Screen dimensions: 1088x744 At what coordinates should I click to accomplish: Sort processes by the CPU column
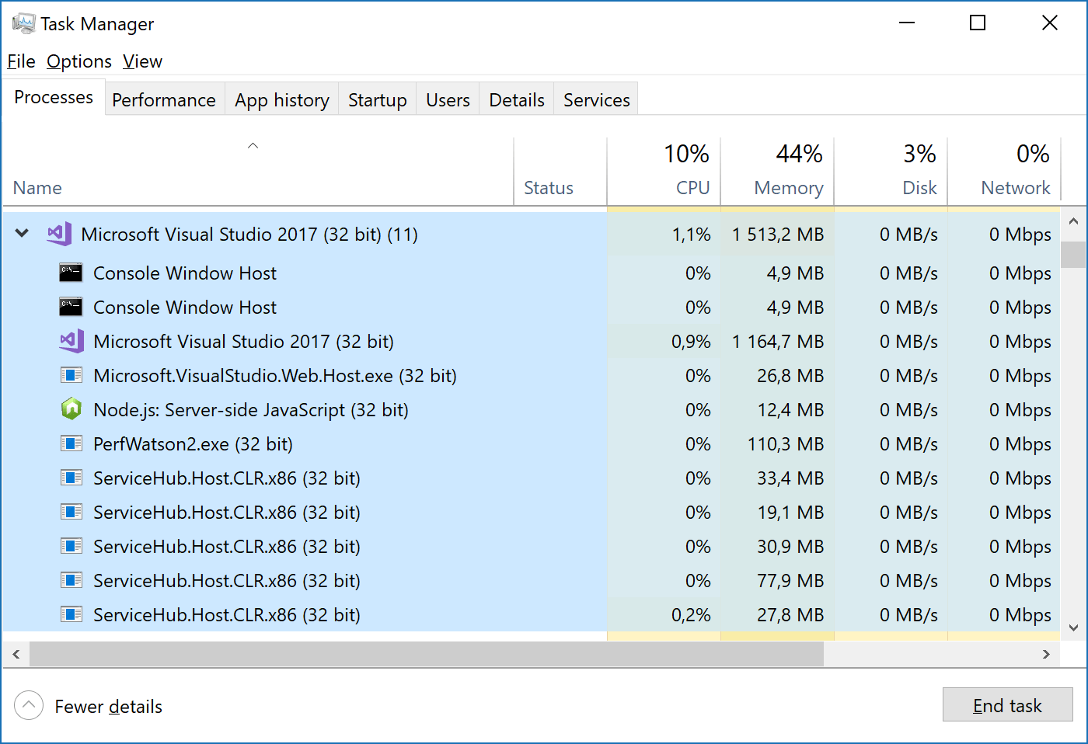point(664,172)
